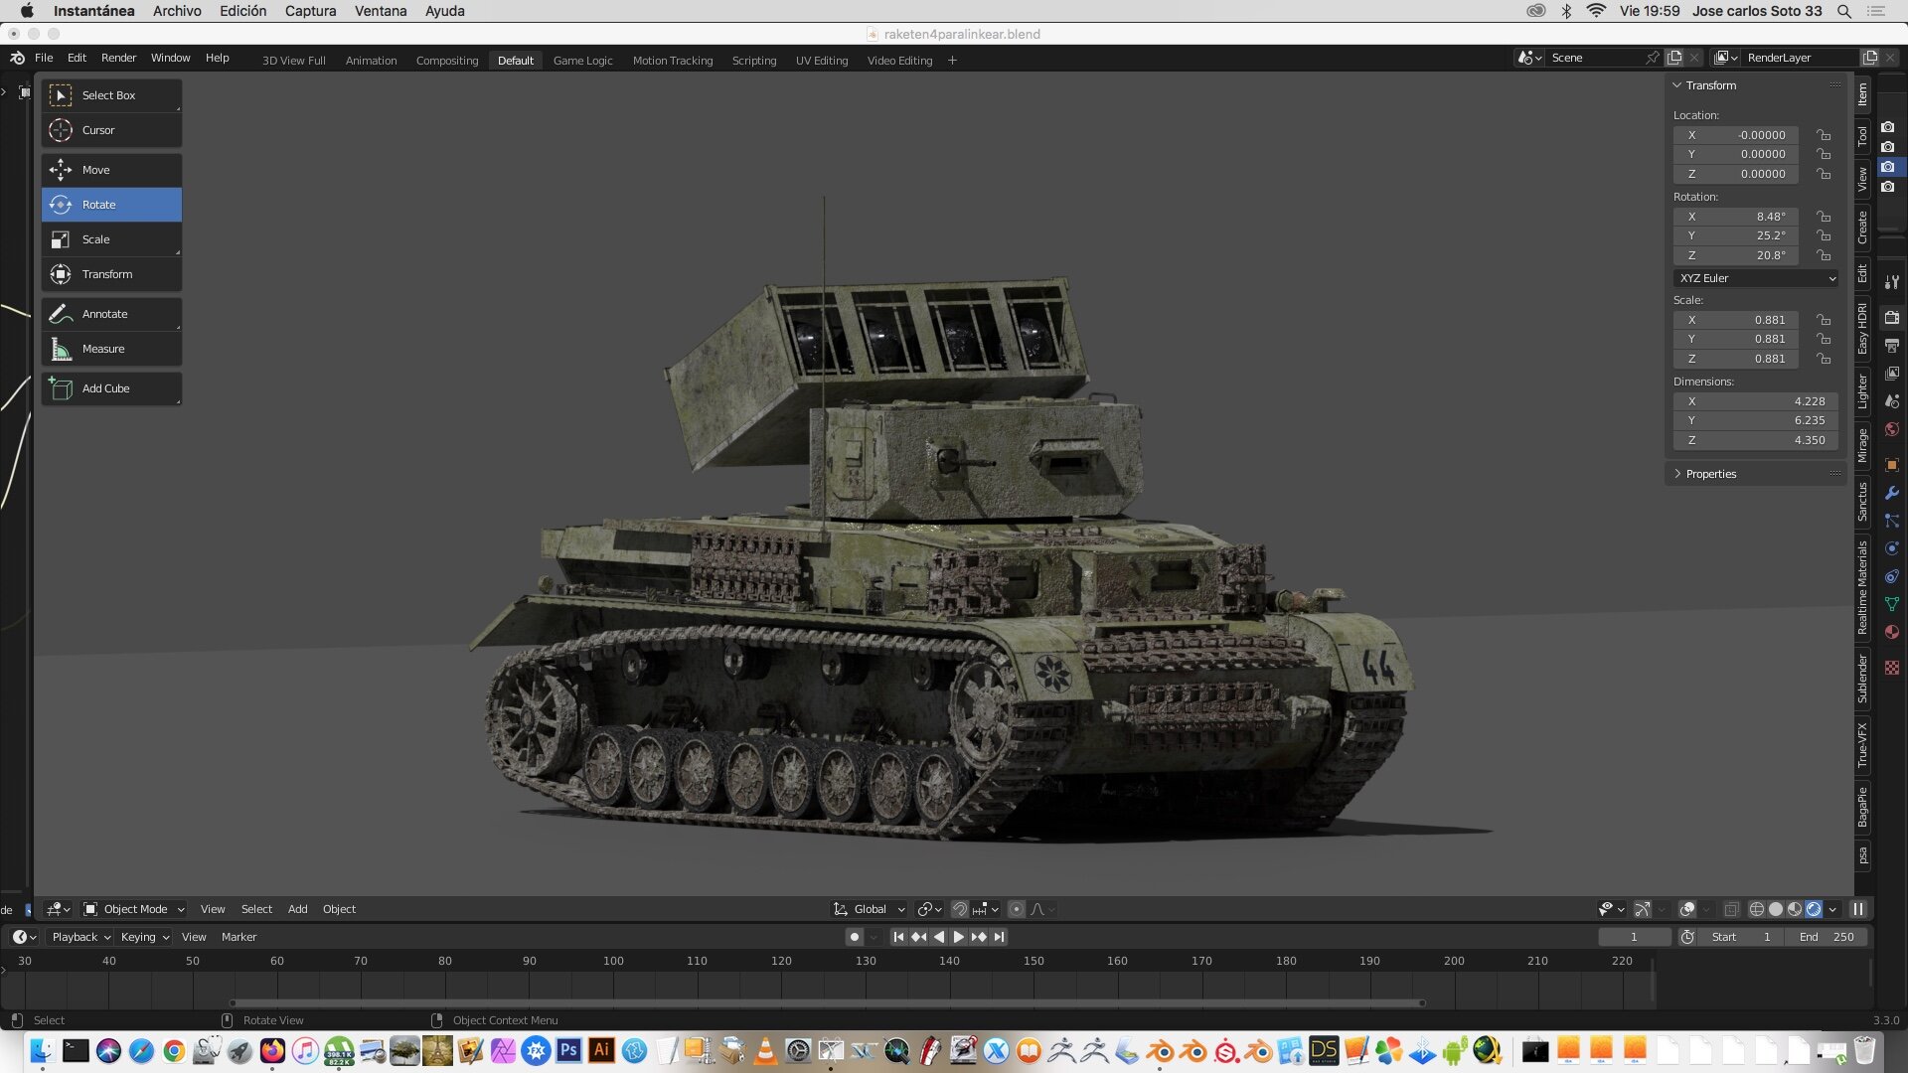1908x1073 pixels.
Task: Open the Render menu
Action: (x=118, y=58)
